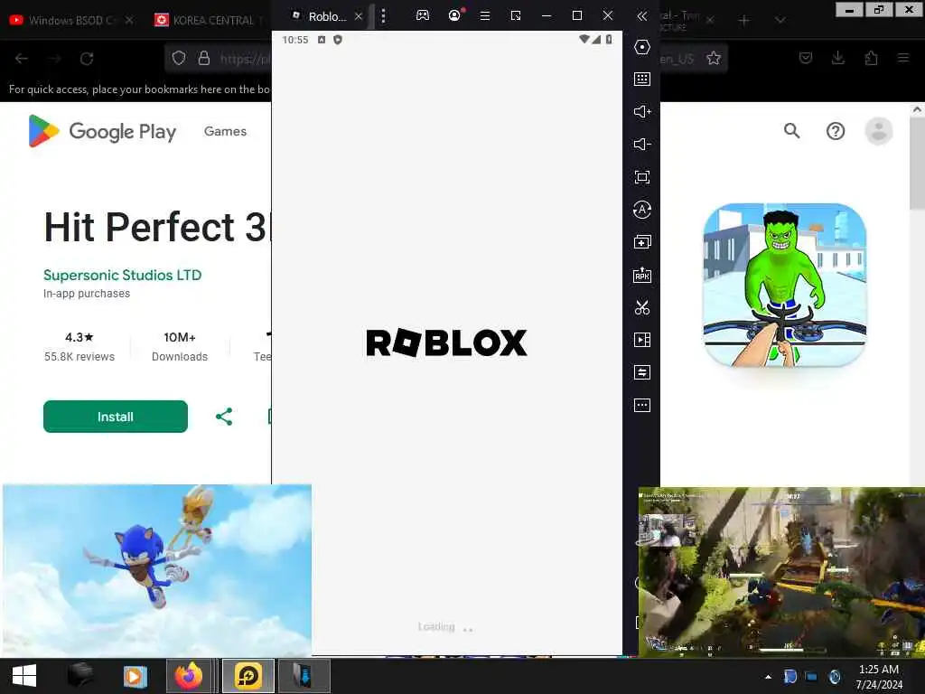Toggle emulator fullscreen icon

[x=642, y=177]
